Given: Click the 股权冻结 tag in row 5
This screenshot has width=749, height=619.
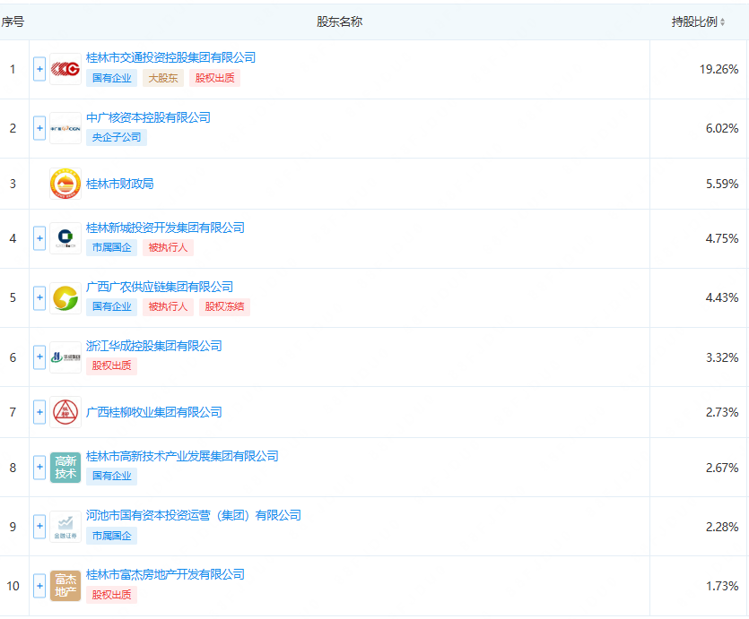Looking at the screenshot, I should (x=224, y=306).
